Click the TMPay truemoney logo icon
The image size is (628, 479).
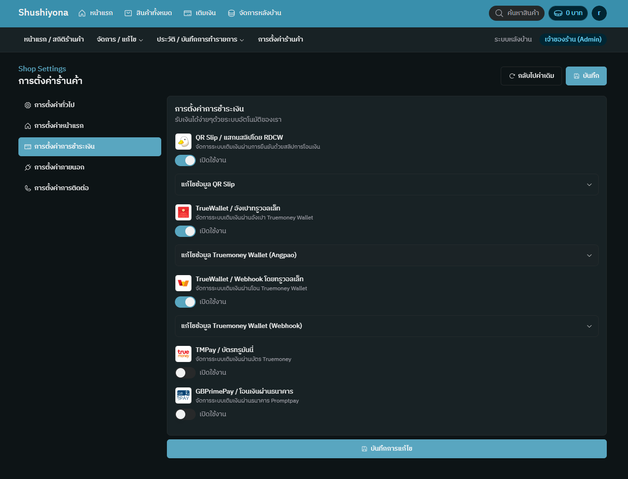pos(183,354)
